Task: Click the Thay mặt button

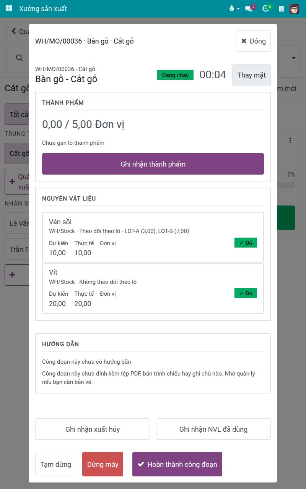Action: 251,75
